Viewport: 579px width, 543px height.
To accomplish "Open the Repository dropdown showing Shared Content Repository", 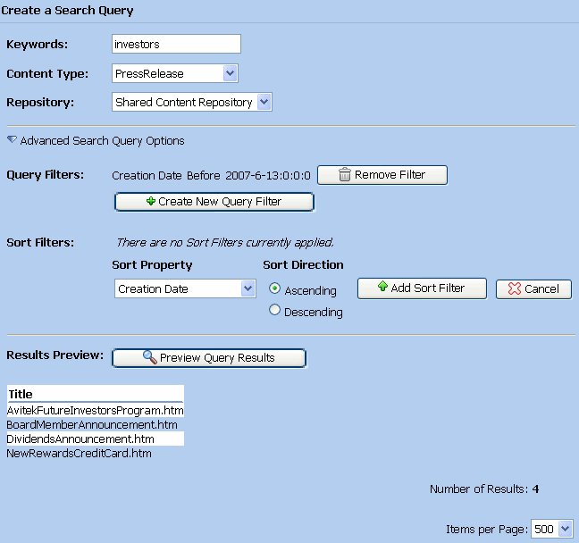I will pyautogui.click(x=191, y=102).
